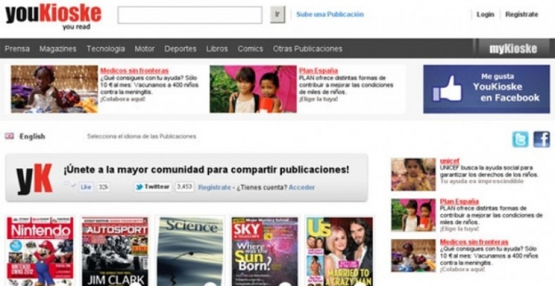Open the Deportes category
Screen dimensions: 555x286
[180, 49]
